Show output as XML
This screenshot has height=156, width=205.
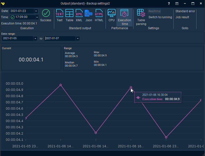(79, 15)
